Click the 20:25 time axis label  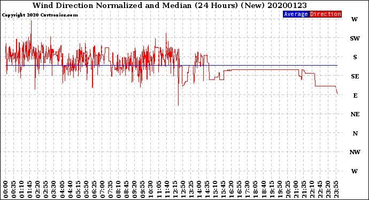[287, 189]
